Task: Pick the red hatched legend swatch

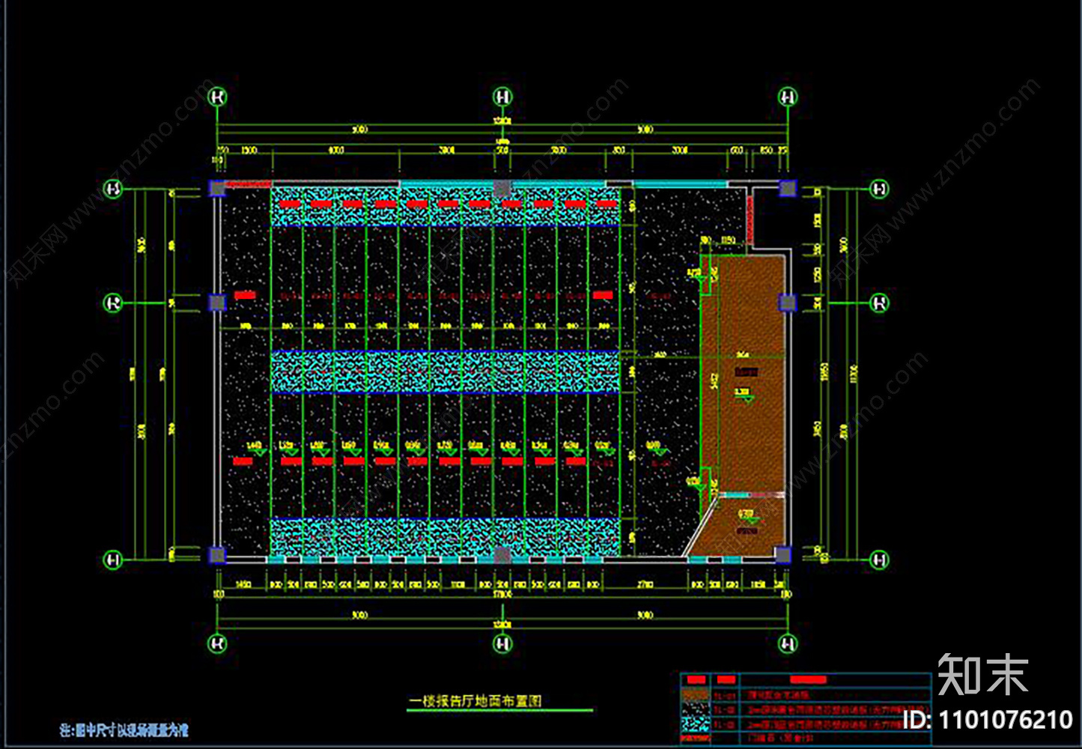Action: [x=696, y=738]
